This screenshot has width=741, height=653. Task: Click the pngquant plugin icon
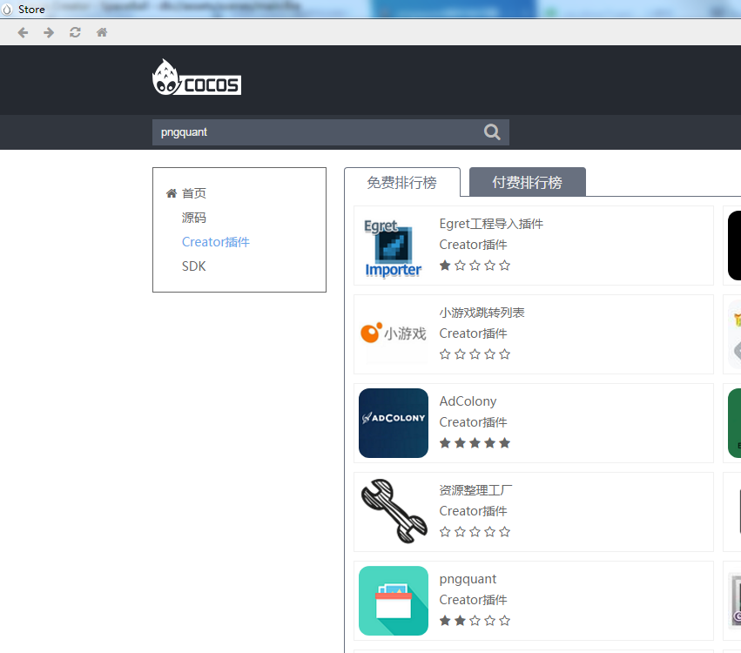[394, 601]
